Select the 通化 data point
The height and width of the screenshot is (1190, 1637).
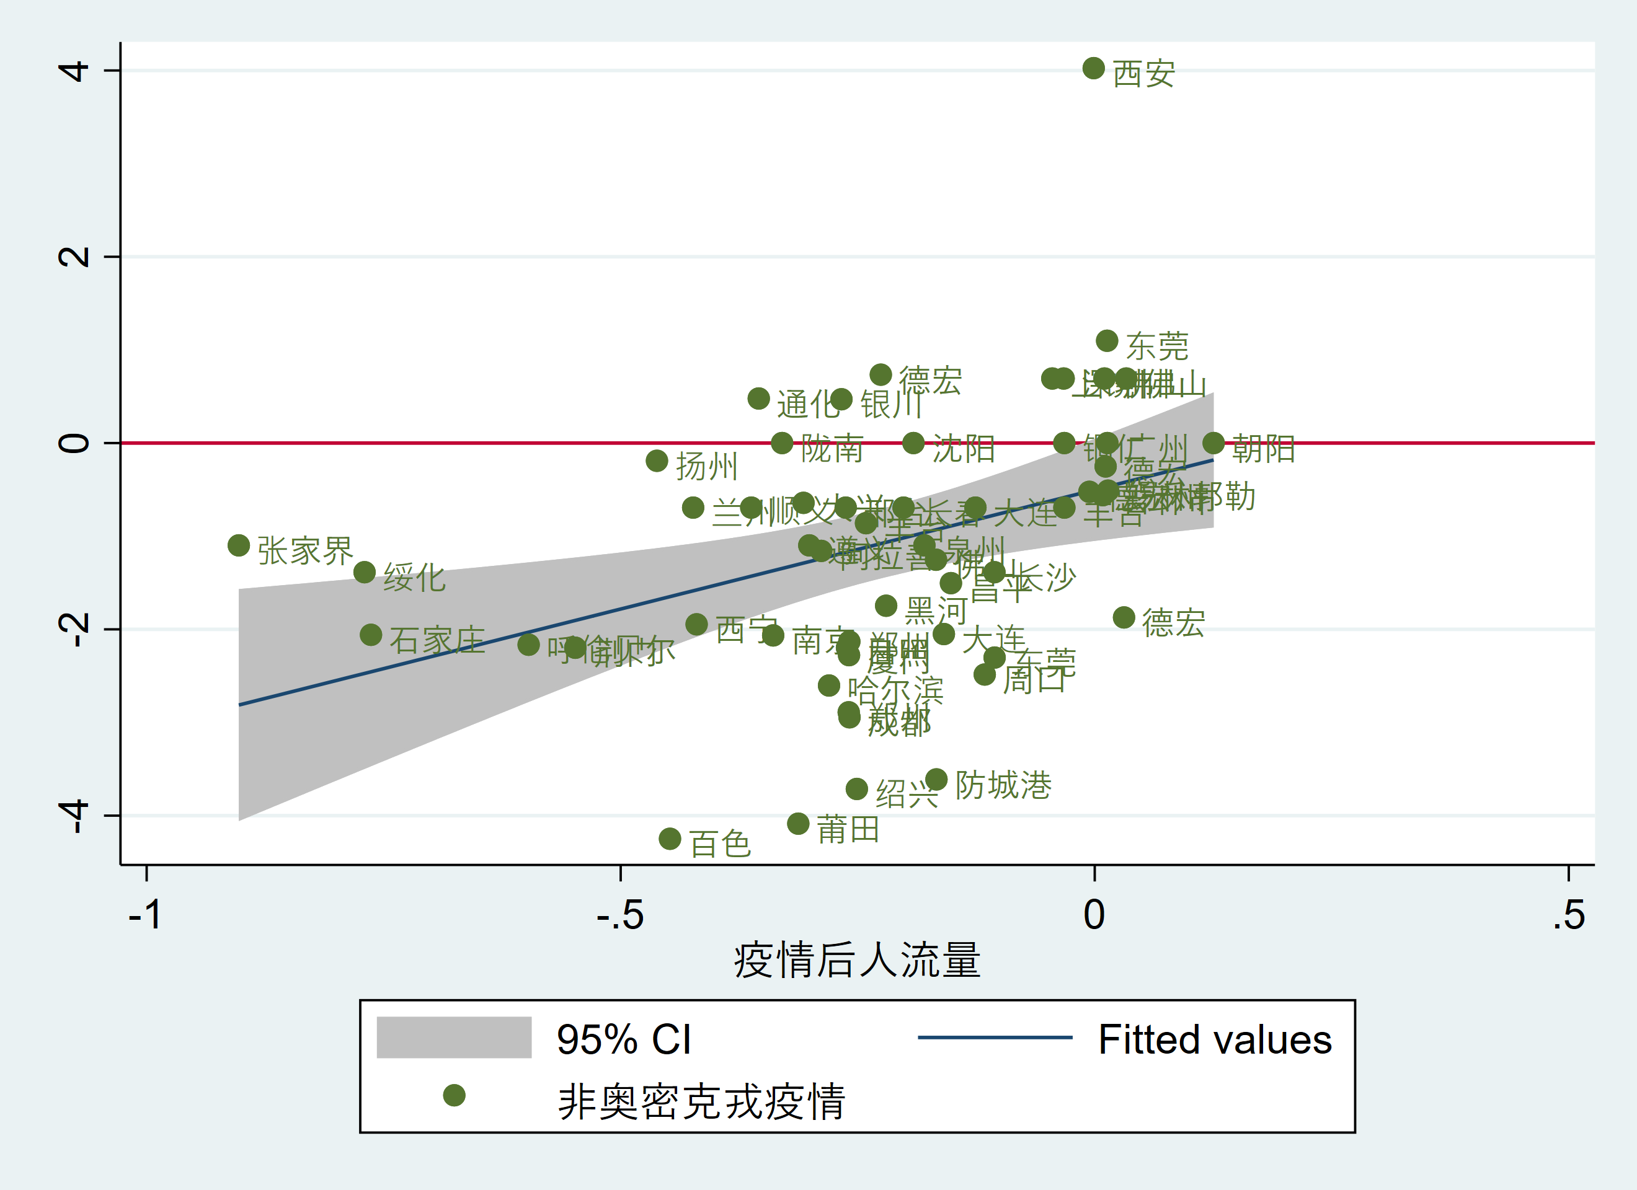point(758,399)
